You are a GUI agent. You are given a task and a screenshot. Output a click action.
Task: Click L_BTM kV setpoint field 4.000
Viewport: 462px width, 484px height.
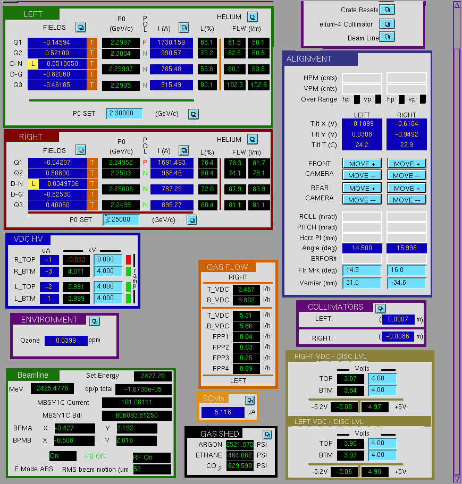click(108, 299)
